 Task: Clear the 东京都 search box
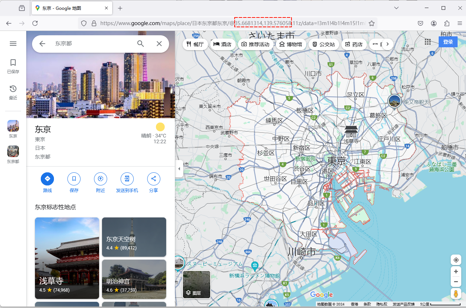pos(159,44)
